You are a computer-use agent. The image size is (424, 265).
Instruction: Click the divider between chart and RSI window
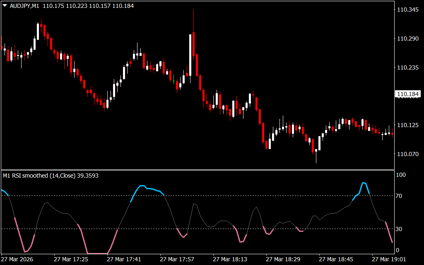[x=197, y=170]
